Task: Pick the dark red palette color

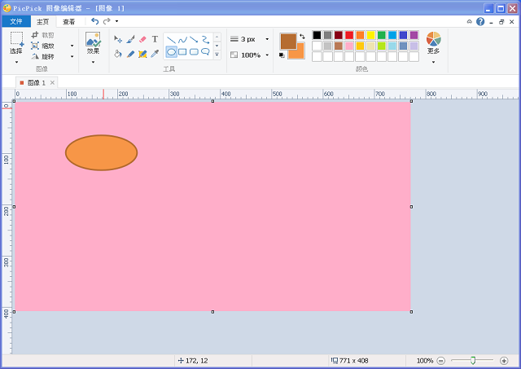Action: [x=339, y=35]
